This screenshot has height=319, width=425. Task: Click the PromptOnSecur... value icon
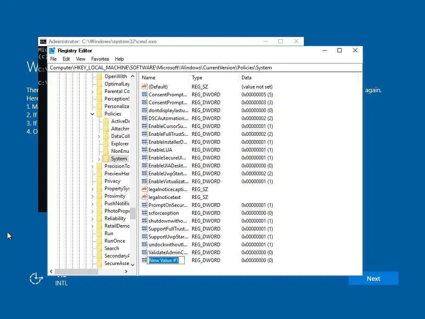pos(144,205)
